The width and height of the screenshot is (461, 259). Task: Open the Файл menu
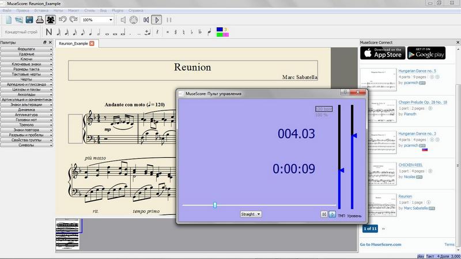tap(7, 10)
